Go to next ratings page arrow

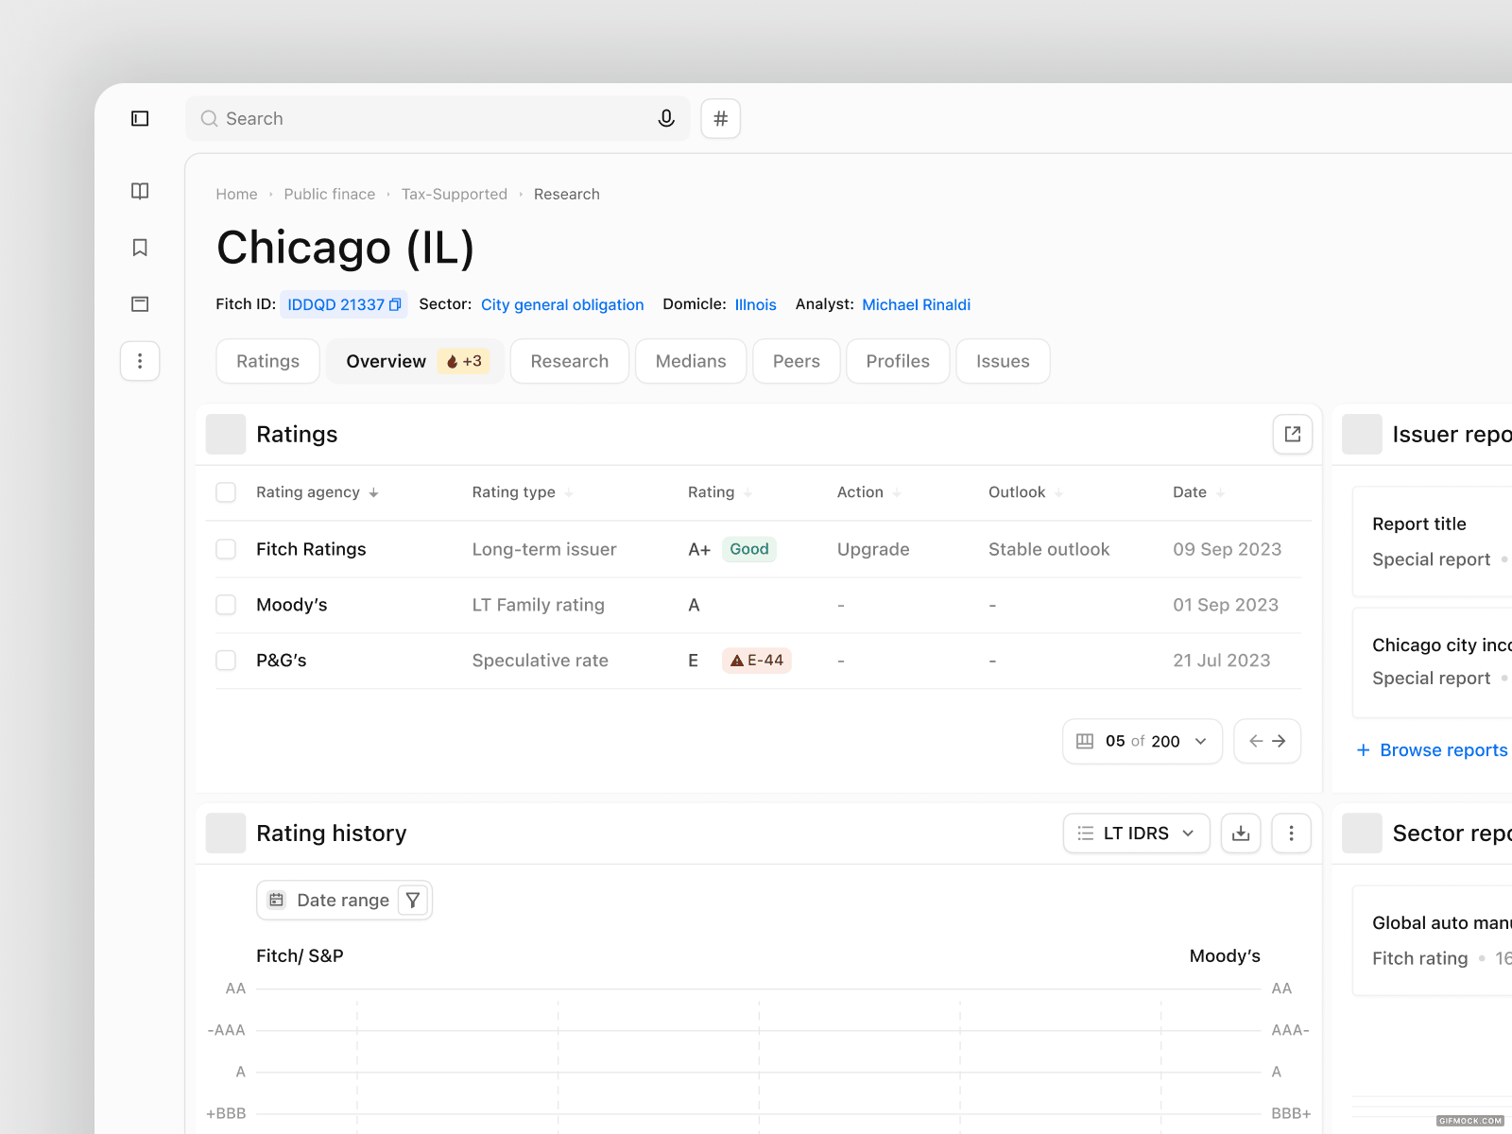(1279, 741)
